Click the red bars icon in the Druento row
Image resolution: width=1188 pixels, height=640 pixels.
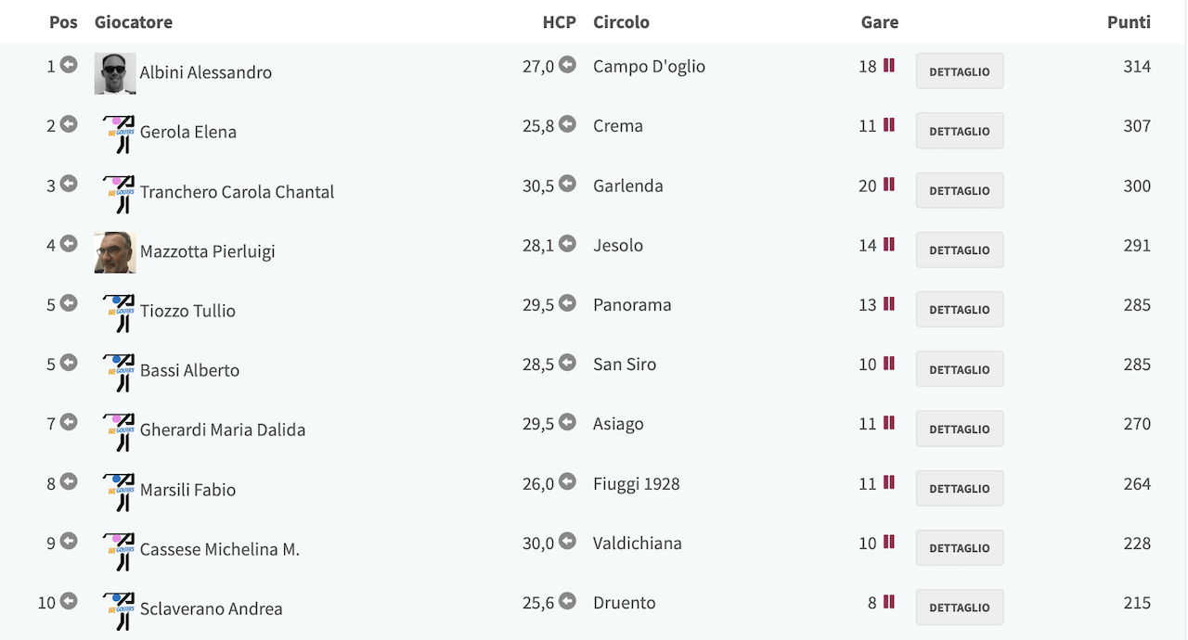[x=888, y=602]
